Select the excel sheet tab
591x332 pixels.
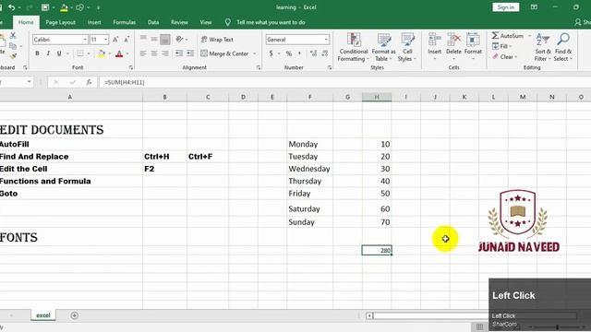[x=43, y=315]
